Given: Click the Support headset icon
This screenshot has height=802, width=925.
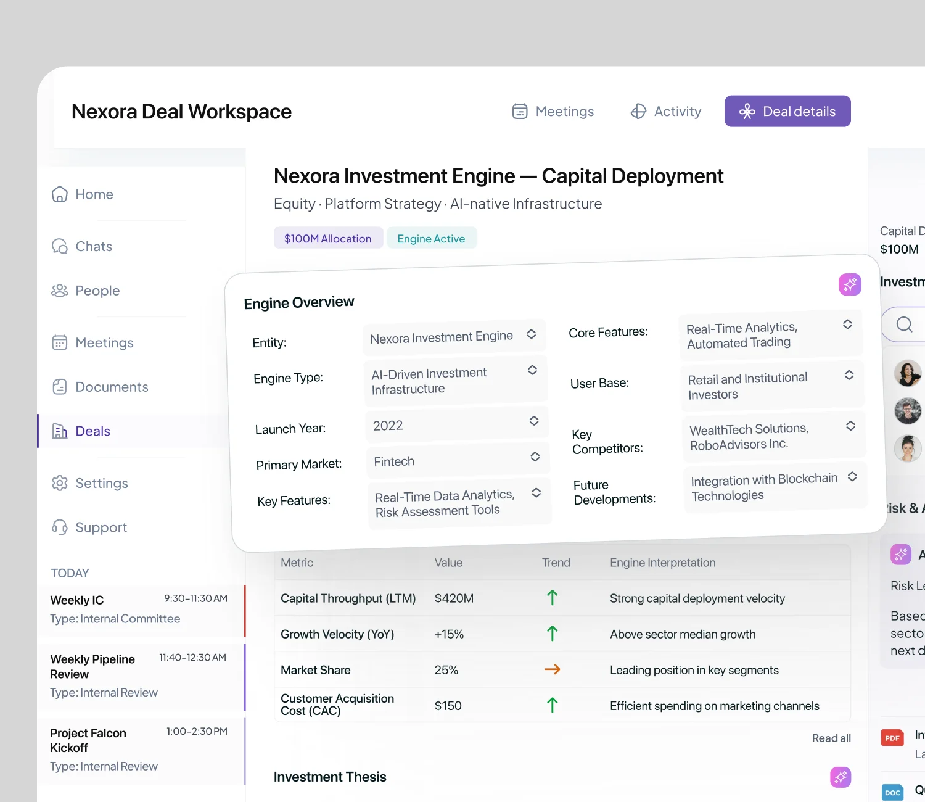Looking at the screenshot, I should tap(59, 527).
